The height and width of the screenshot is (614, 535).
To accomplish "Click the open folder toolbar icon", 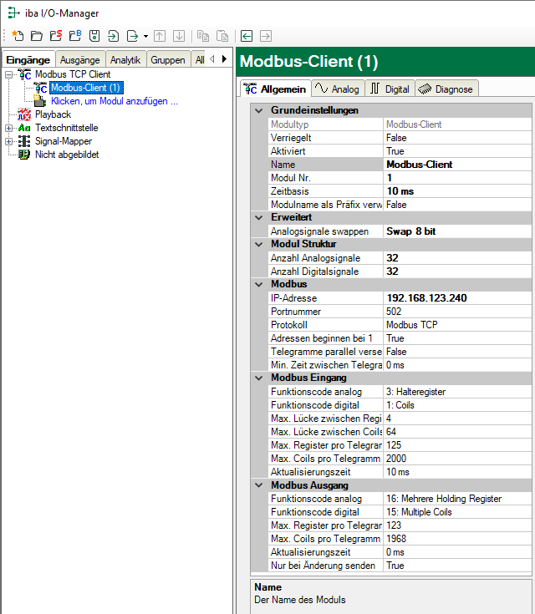I will coord(36,36).
